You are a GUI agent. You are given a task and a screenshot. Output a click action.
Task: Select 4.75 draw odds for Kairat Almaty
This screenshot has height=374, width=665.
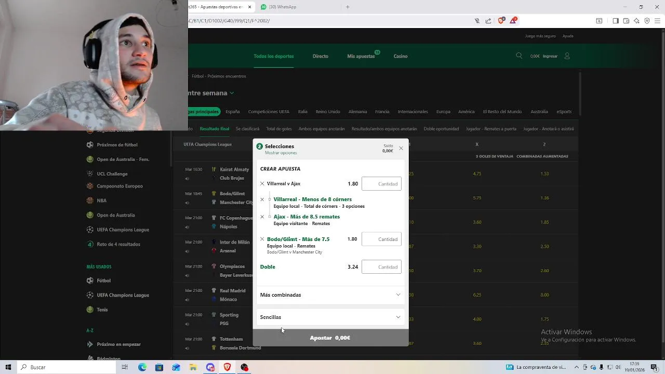477,174
